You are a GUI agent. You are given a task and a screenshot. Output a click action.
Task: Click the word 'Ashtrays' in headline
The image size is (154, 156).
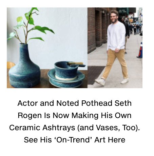pos(59,128)
